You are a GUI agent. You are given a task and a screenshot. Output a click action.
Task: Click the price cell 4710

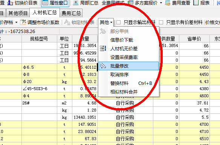tap(194, 131)
